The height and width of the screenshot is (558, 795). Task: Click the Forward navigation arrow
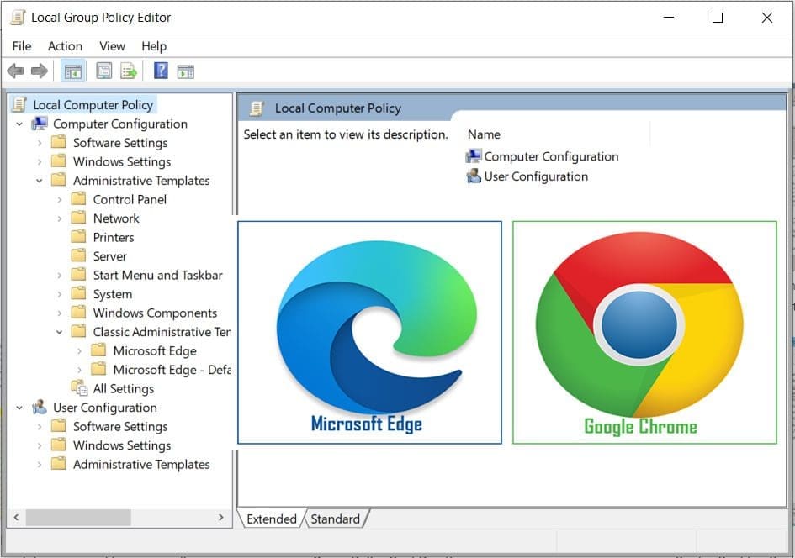click(40, 71)
